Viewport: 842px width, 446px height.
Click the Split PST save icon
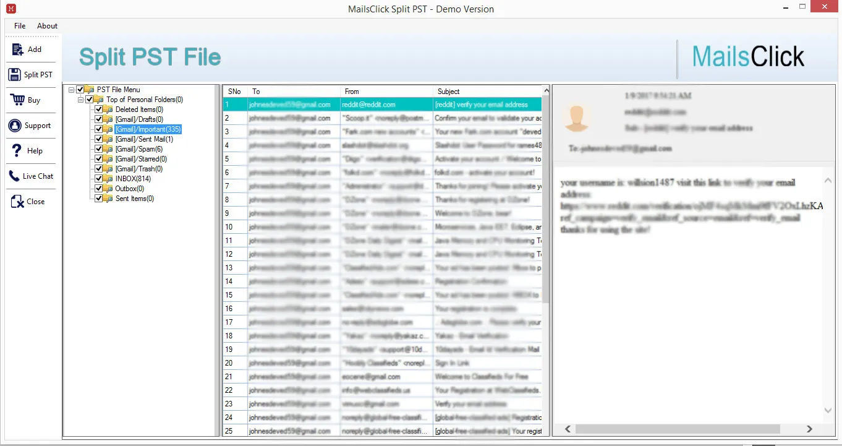point(15,74)
